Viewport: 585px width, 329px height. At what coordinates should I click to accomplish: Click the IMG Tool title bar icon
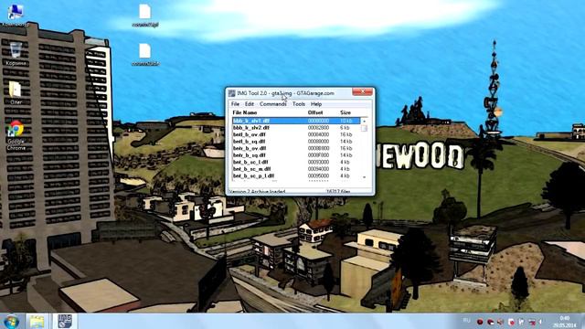pyautogui.click(x=231, y=93)
